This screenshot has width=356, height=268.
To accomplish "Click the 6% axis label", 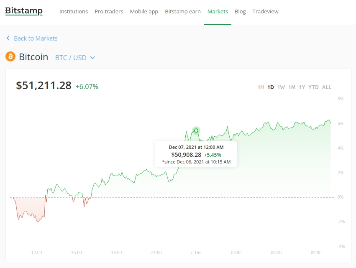I will pos(341,123).
